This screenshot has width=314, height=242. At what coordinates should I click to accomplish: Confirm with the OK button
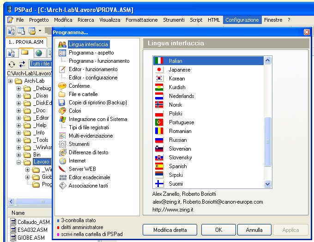(x=218, y=230)
